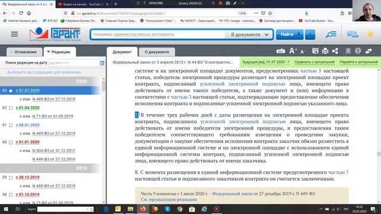
Task: Check the box for edition 61
Action: pos(11,125)
